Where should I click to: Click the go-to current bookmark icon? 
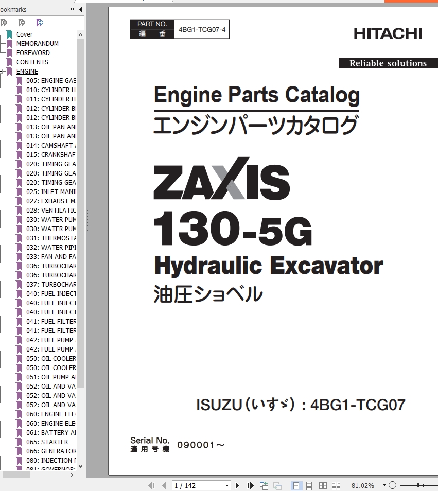pos(40,22)
